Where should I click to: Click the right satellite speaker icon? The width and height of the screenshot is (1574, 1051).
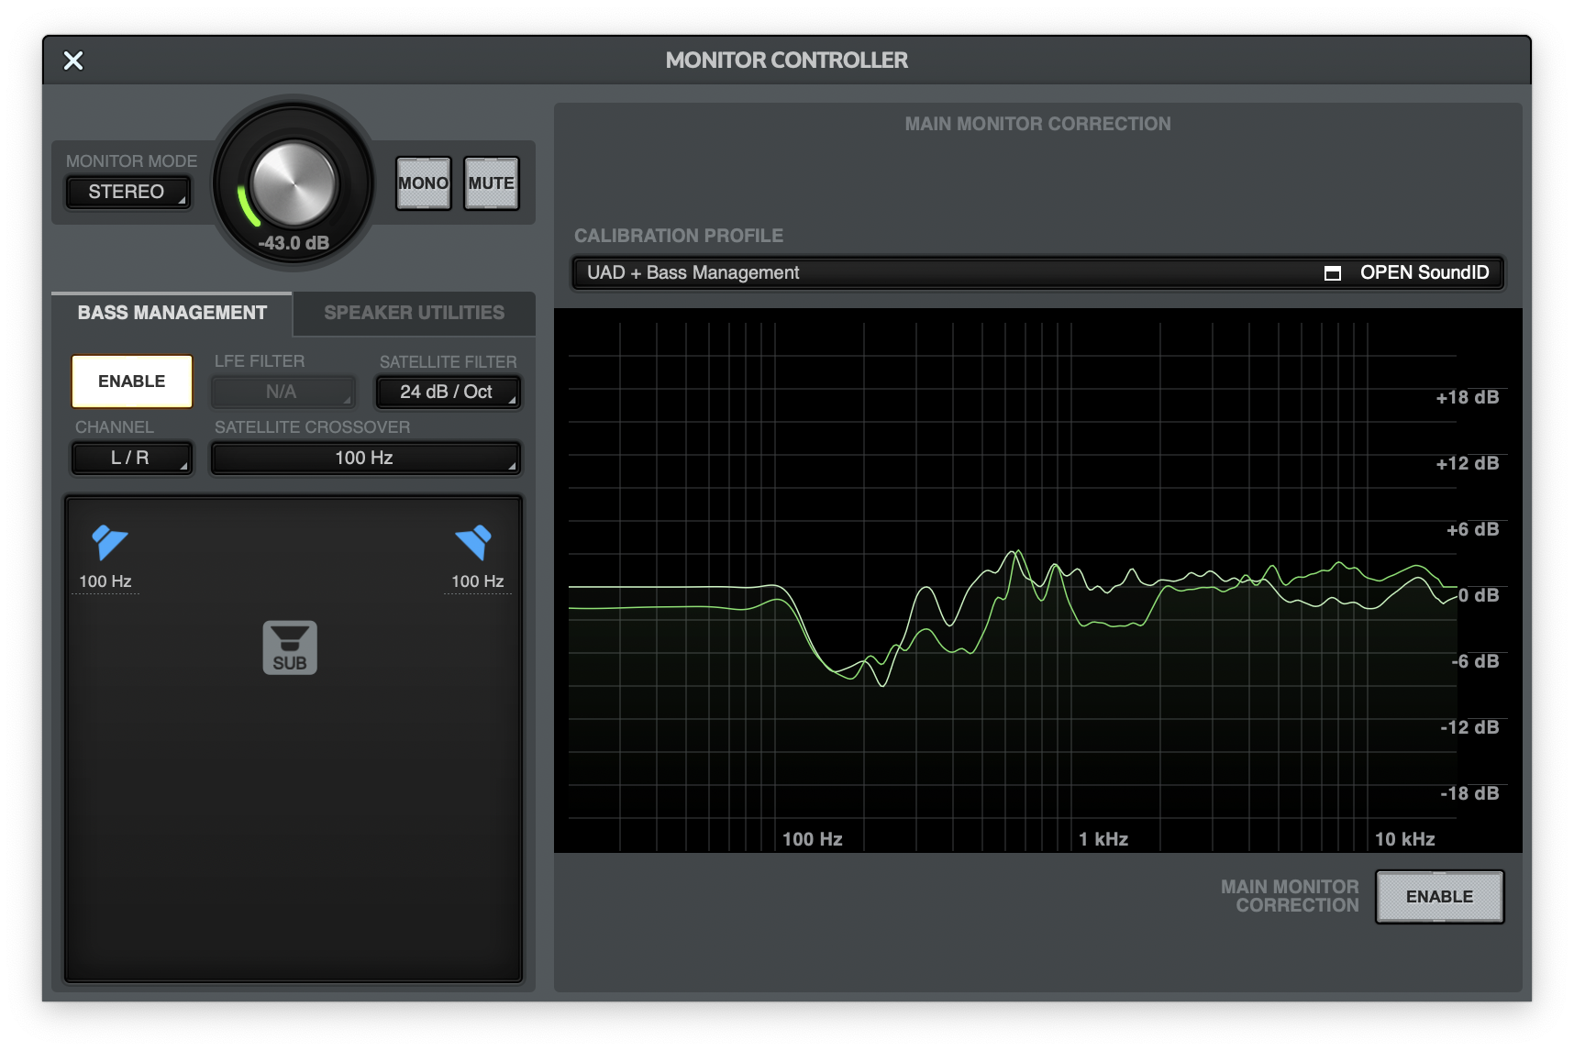pyautogui.click(x=474, y=542)
